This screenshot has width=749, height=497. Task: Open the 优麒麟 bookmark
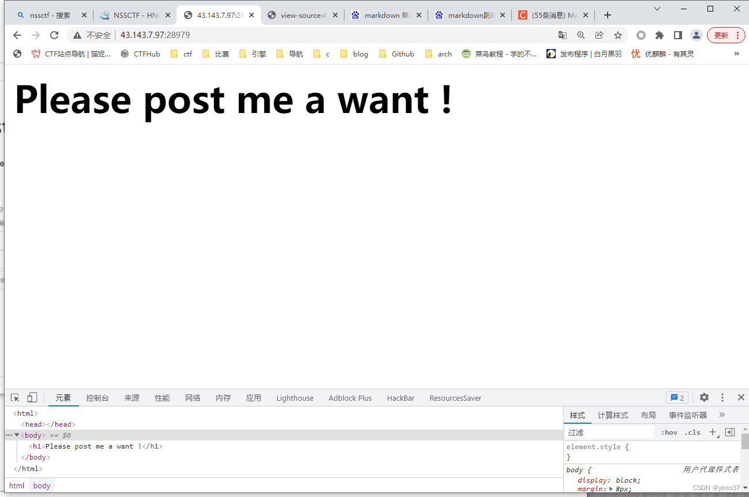click(662, 54)
